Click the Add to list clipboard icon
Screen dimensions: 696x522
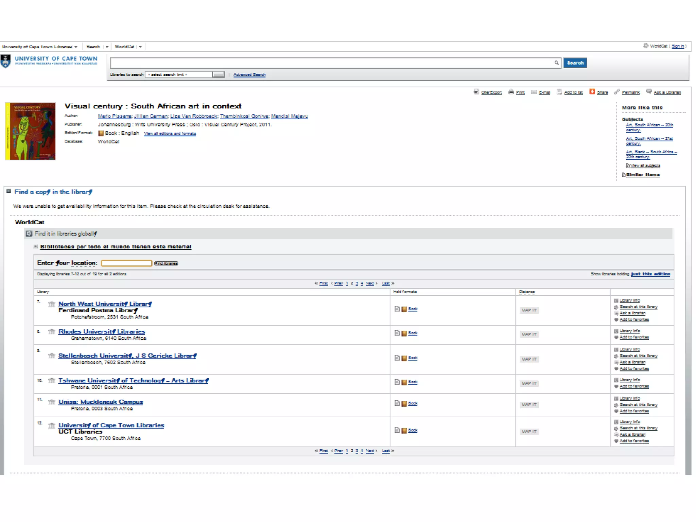pos(559,92)
